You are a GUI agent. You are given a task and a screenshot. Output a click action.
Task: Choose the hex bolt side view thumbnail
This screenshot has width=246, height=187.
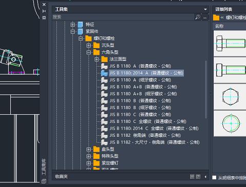[x=230, y=44]
